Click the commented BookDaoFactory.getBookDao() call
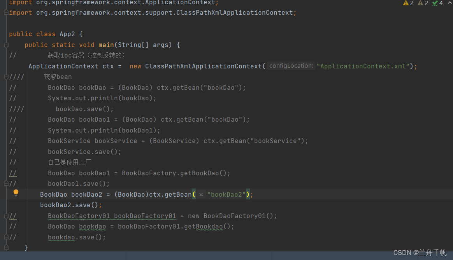Image resolution: width=453 pixels, height=260 pixels. (176, 173)
